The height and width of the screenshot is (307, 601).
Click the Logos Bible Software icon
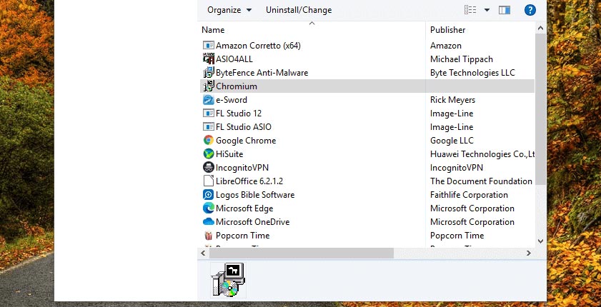tap(208, 195)
